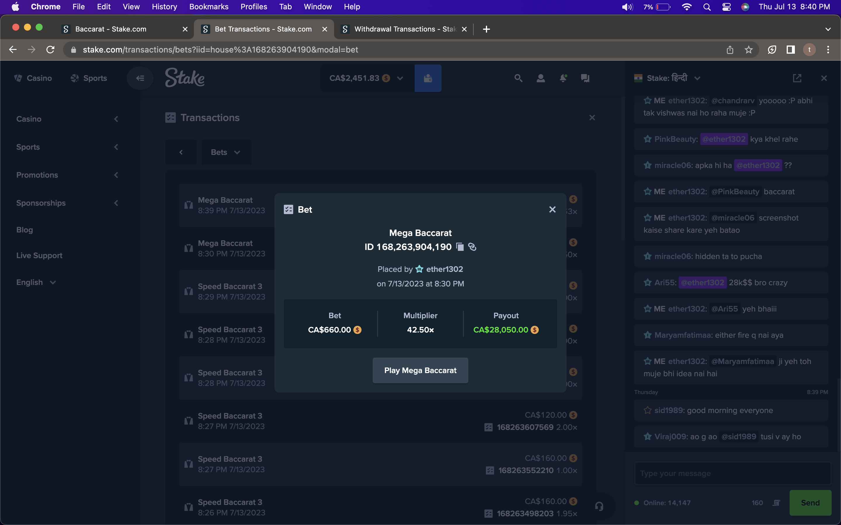Viewport: 841px width, 525px height.
Task: Switch to Withdrawal Transactions tab
Action: 405,29
